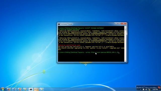The image size is (161, 91).
Task: Open the orange highlighted taskbar button
Action: point(36,89)
